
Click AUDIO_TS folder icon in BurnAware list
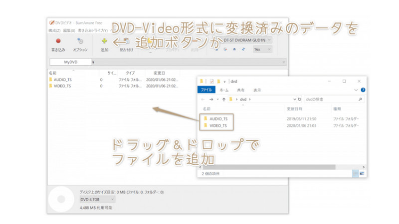(x=50, y=80)
